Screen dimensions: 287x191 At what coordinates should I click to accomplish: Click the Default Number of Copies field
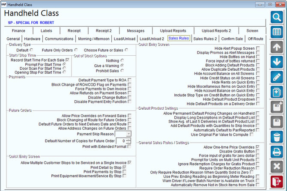[121, 141]
